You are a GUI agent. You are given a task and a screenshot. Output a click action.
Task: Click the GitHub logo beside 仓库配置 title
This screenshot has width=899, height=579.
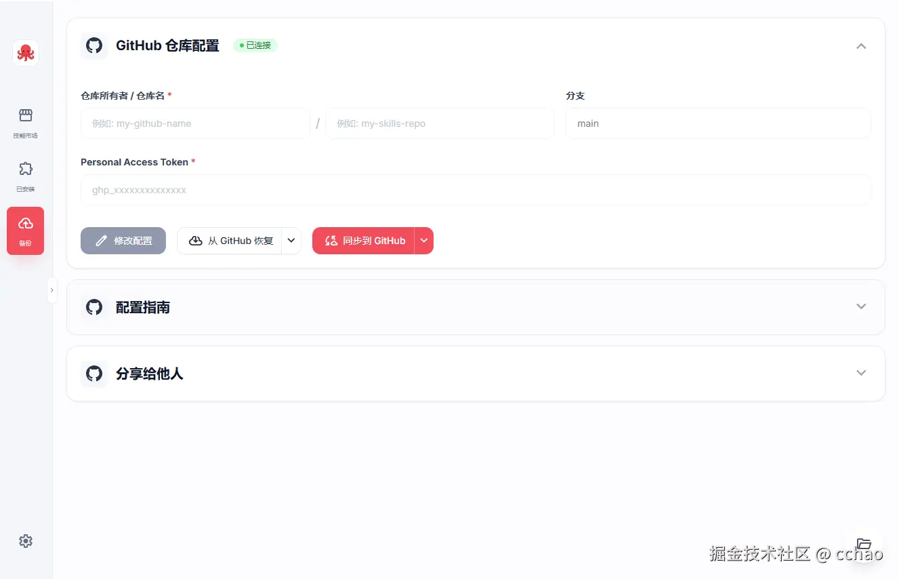[x=94, y=45]
